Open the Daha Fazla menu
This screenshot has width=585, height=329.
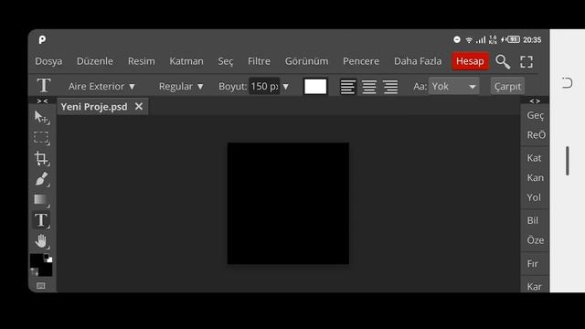coord(418,61)
